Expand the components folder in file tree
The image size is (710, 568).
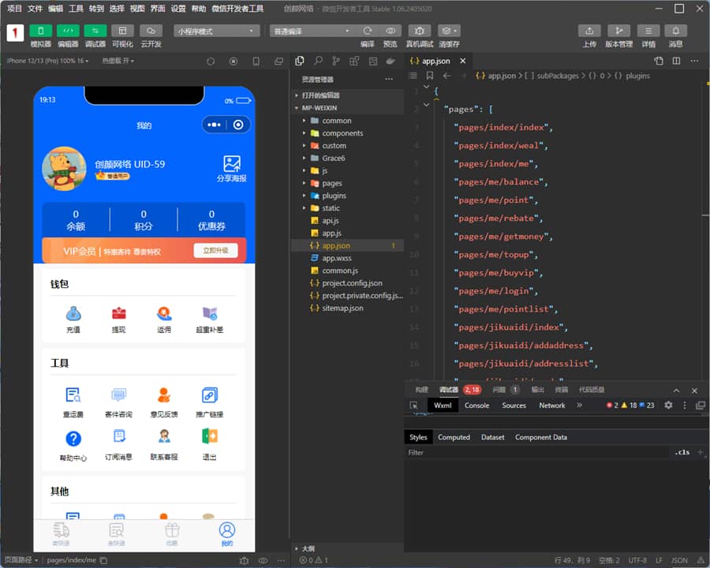(342, 133)
